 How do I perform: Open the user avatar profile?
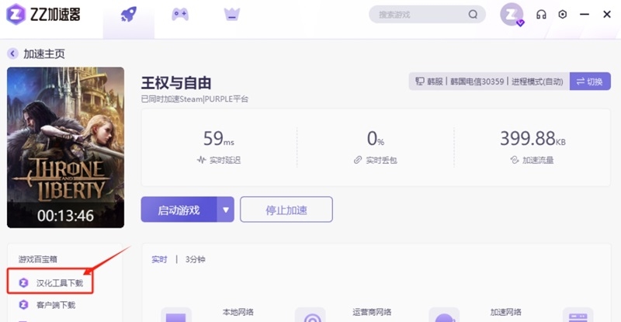coord(512,14)
